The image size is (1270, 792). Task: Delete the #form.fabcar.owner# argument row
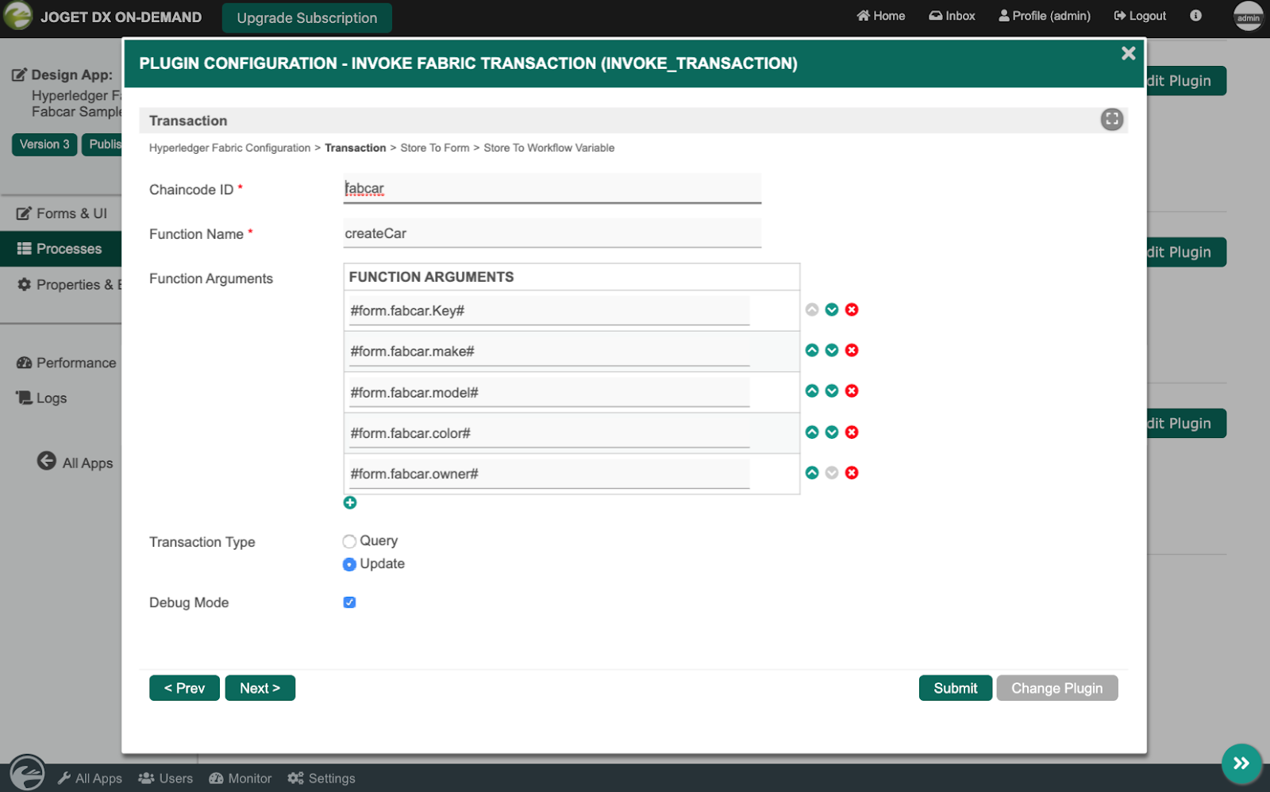pos(852,473)
